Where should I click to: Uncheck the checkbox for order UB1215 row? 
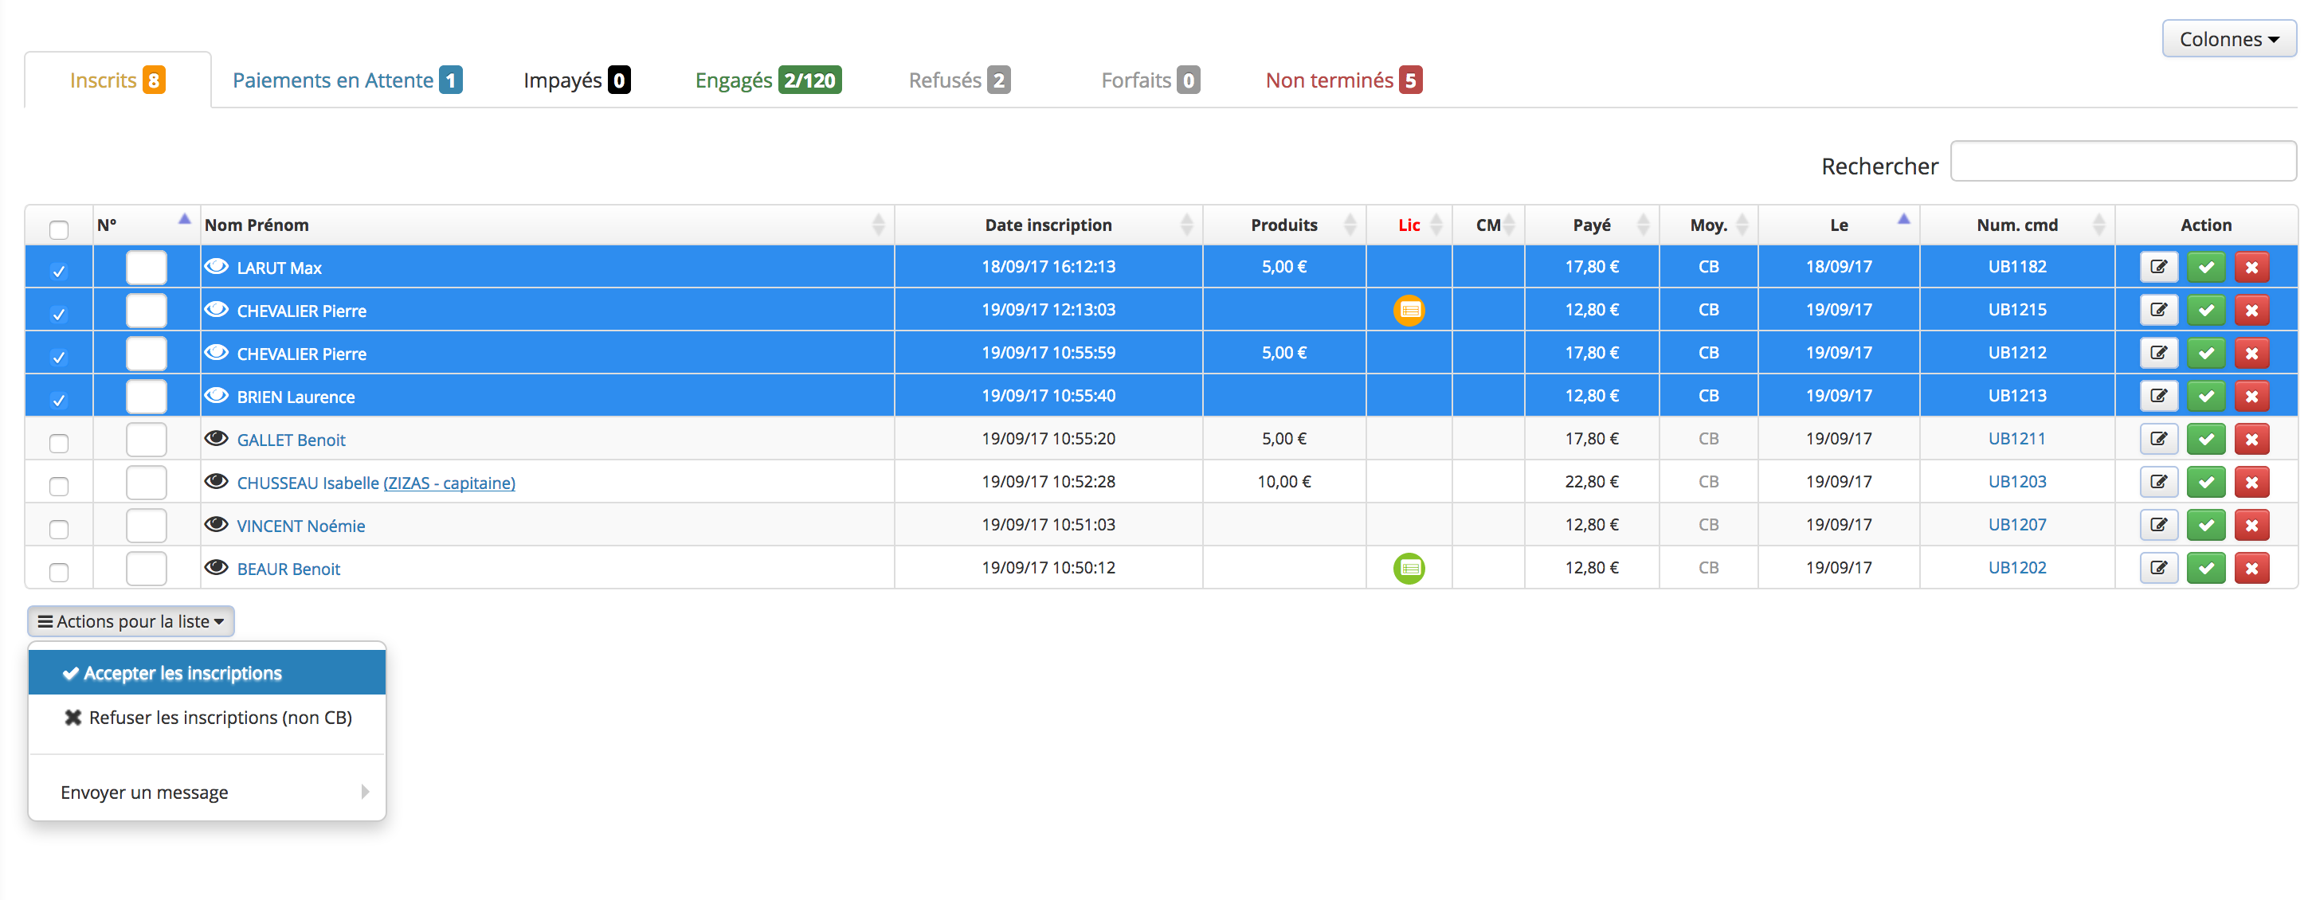point(58,314)
